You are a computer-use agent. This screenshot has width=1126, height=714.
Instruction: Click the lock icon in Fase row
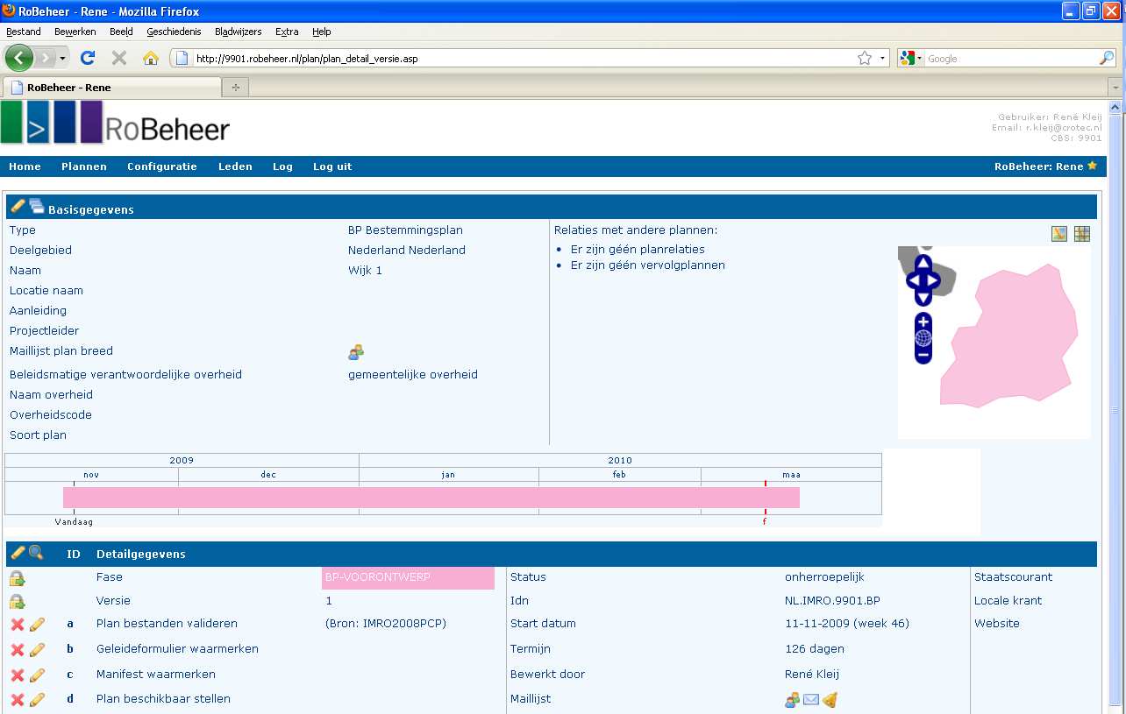(17, 578)
